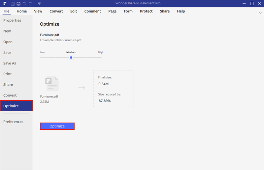Viewport: 264px width, 170px height.
Task: Set compression slider to High
Action: click(101, 57)
